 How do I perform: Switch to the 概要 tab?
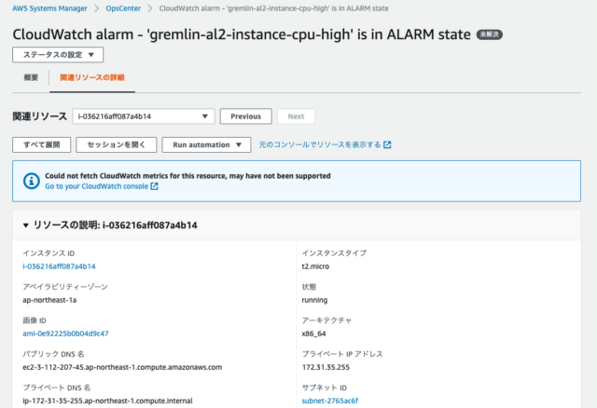[x=31, y=77]
